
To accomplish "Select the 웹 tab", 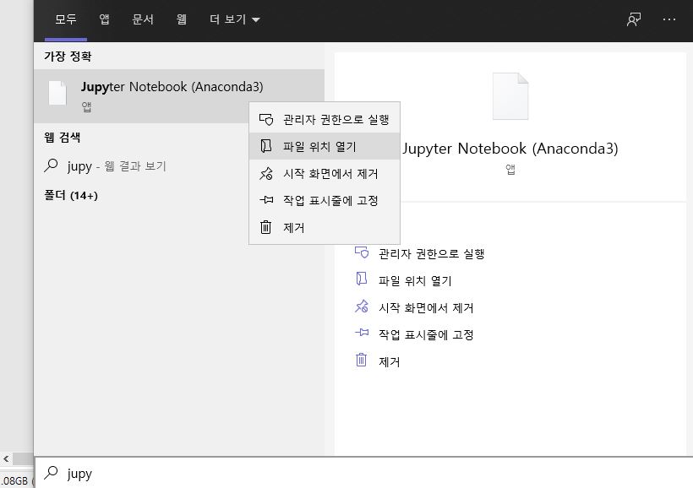I will [x=181, y=19].
